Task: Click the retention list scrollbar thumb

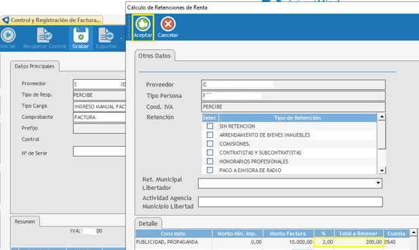Action: point(382,134)
